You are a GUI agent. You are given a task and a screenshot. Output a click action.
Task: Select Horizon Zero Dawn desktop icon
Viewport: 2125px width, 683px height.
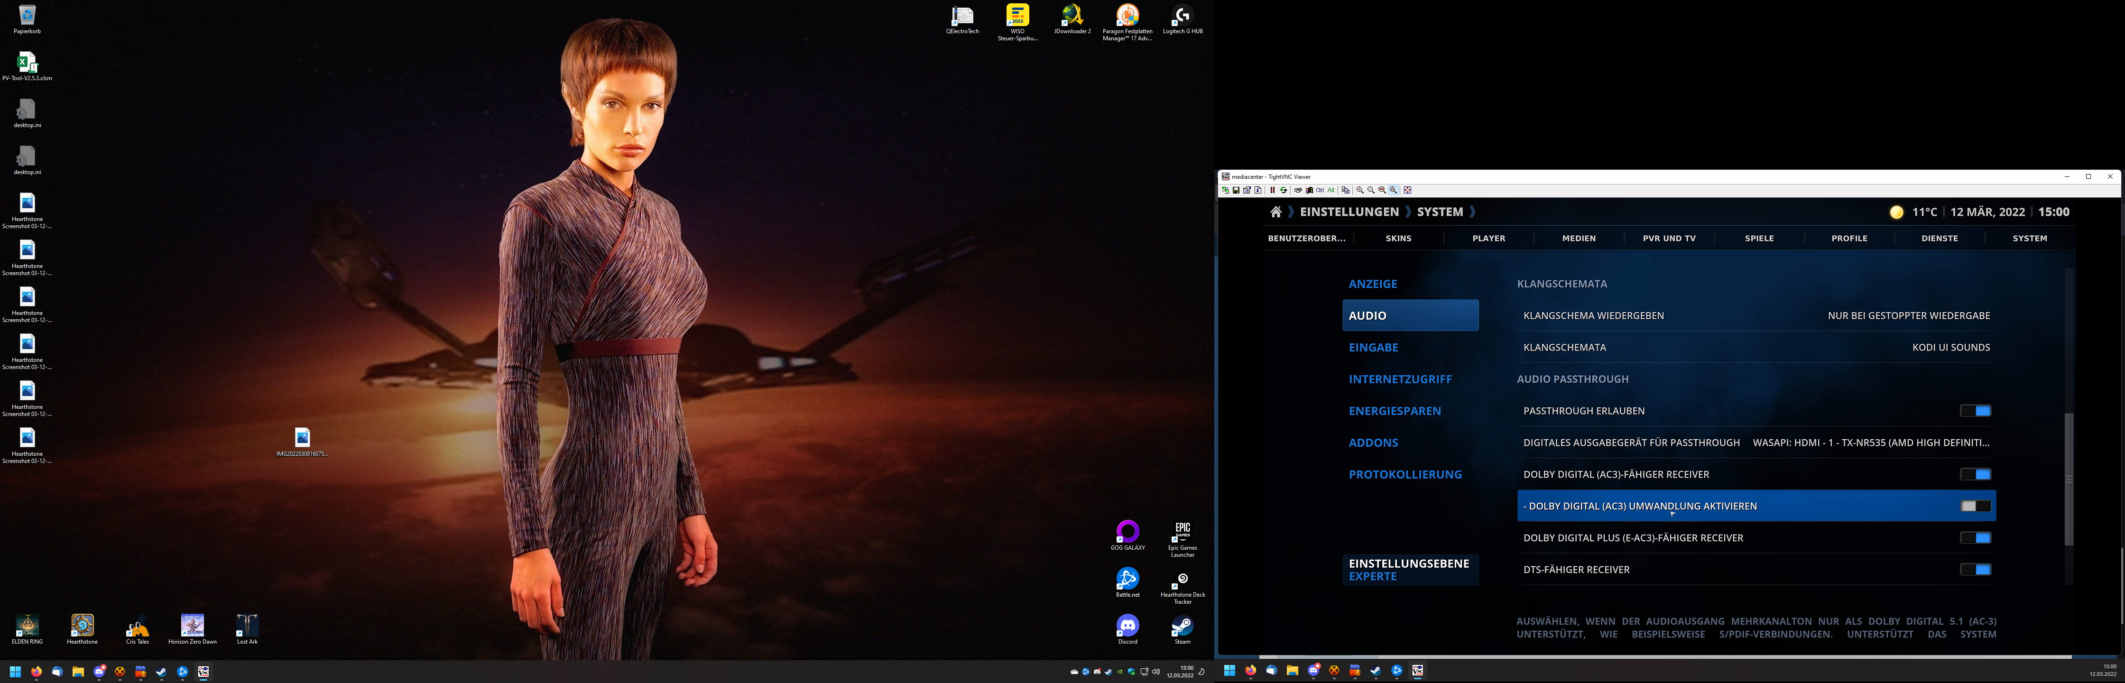[192, 629]
